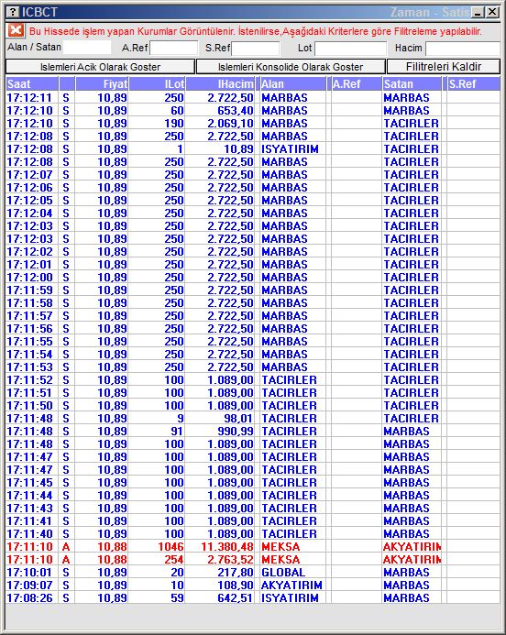Select the red 11.380,48 volume cell
Screen dimensions: 506x635
tap(220, 547)
